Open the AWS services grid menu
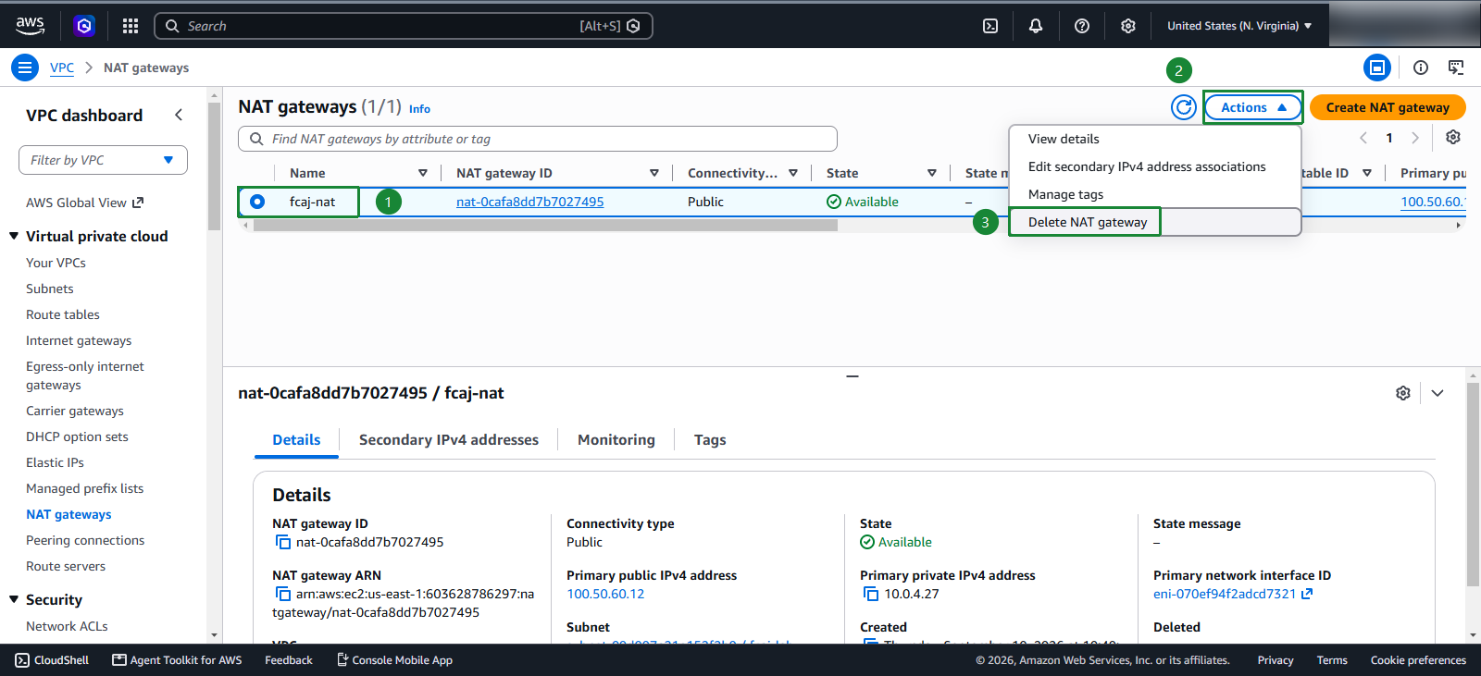The height and width of the screenshot is (676, 1481). pyautogui.click(x=131, y=26)
